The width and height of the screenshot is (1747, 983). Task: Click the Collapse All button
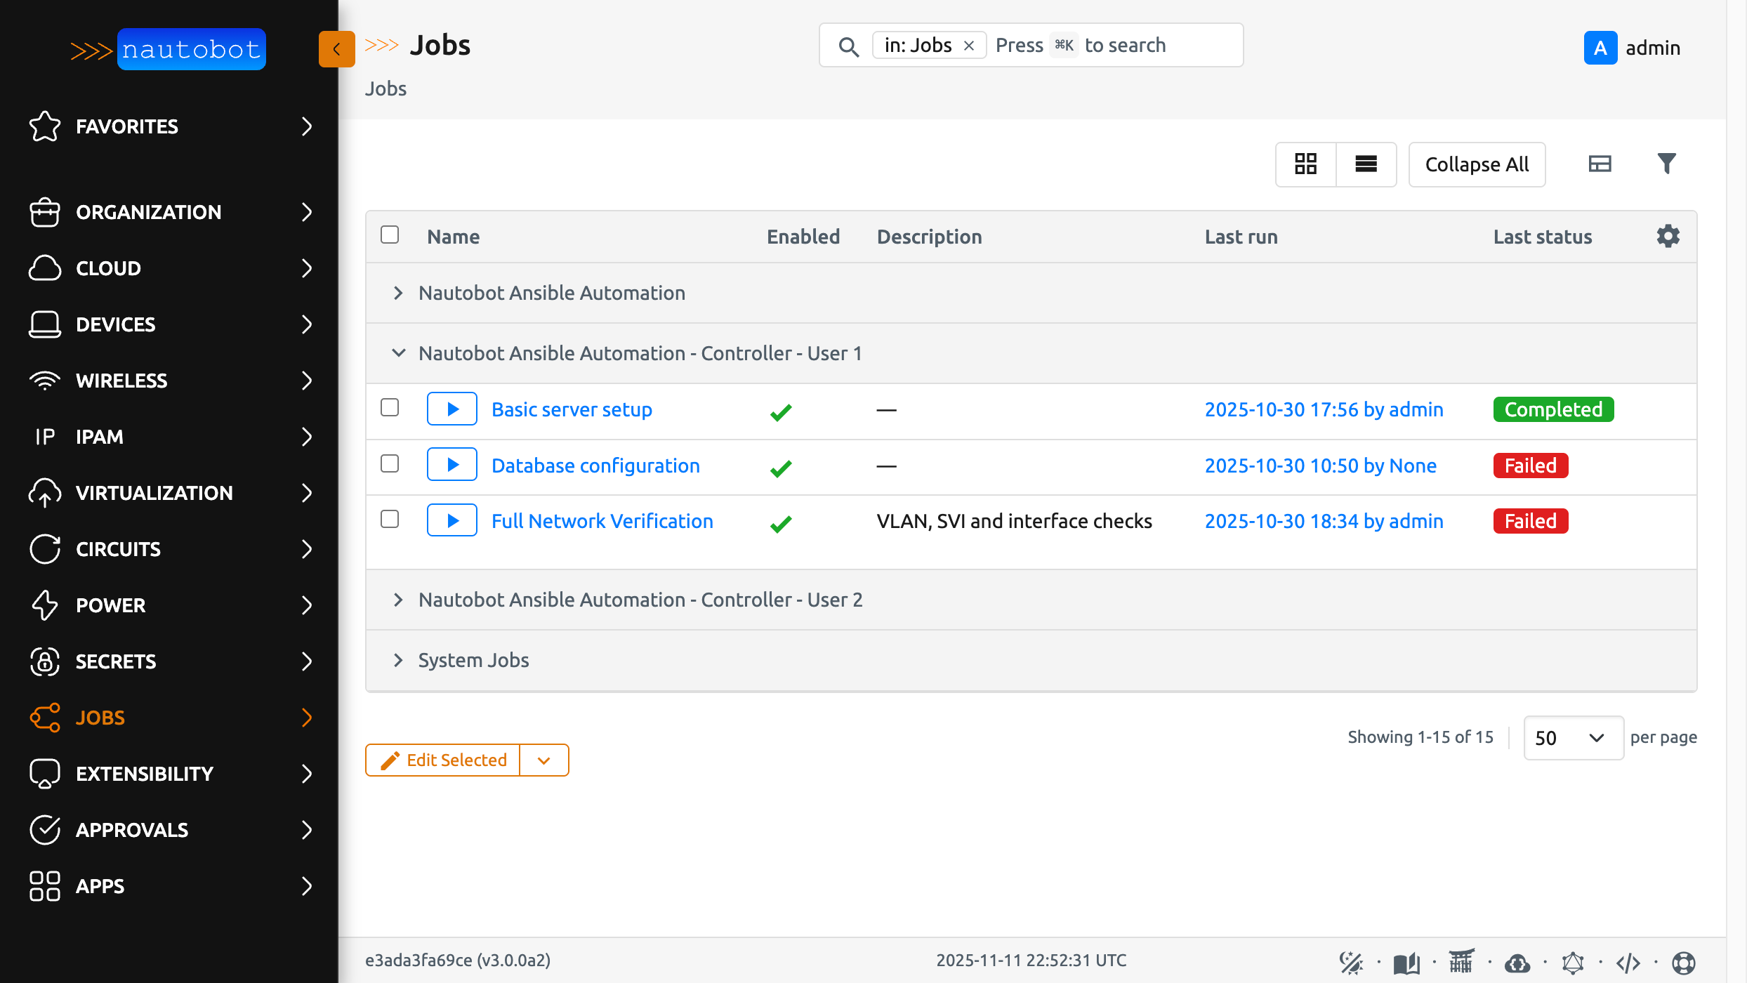[x=1476, y=164]
